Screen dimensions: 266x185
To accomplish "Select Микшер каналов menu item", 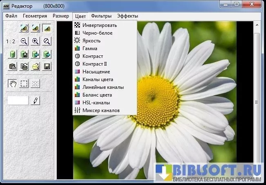I will [101, 110].
